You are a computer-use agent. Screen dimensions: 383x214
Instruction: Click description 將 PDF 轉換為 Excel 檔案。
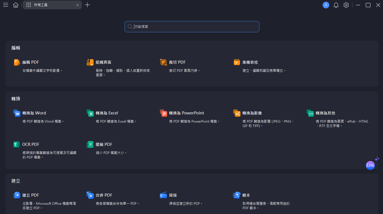[116, 121]
